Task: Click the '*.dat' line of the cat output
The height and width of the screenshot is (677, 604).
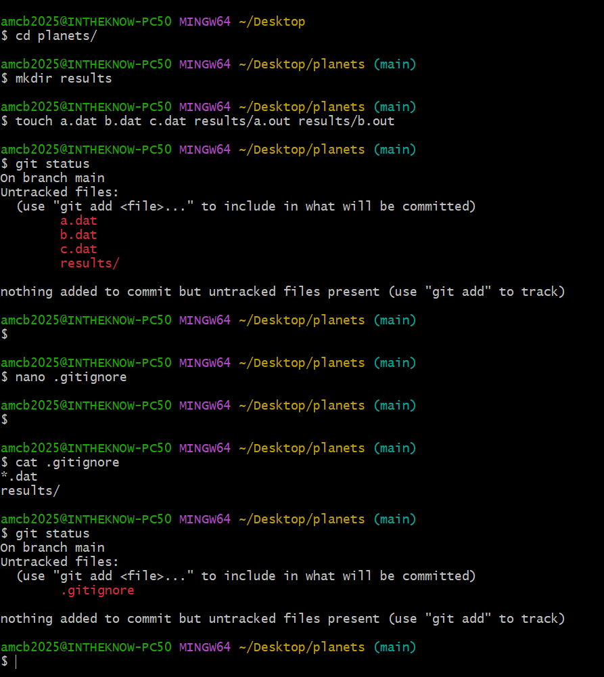Action: click(x=19, y=477)
